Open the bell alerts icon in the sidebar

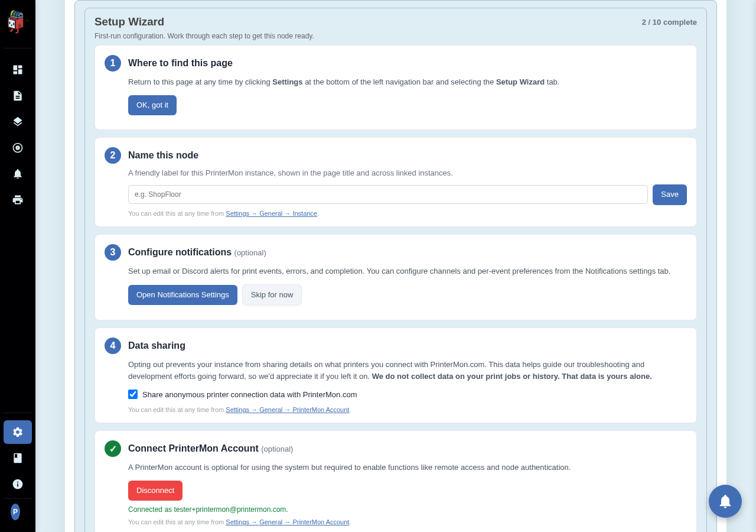[18, 174]
